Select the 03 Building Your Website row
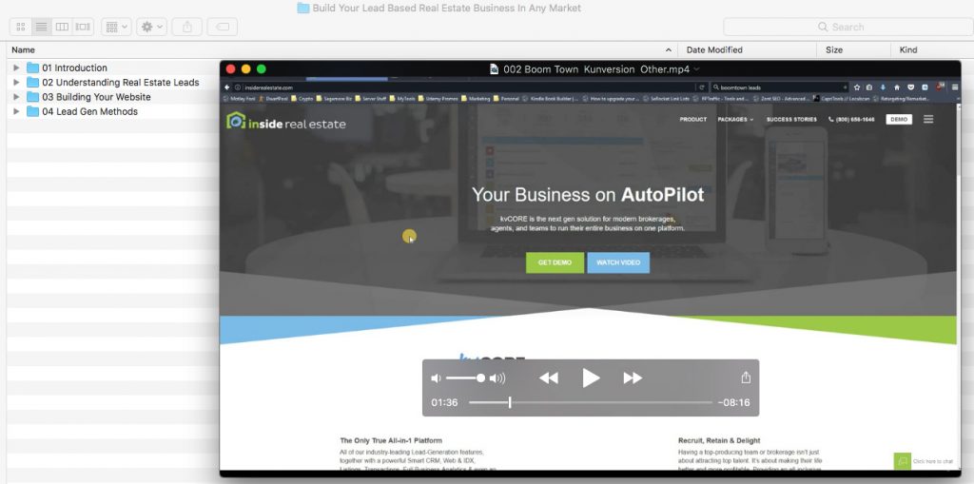The width and height of the screenshot is (974, 484). (113, 97)
